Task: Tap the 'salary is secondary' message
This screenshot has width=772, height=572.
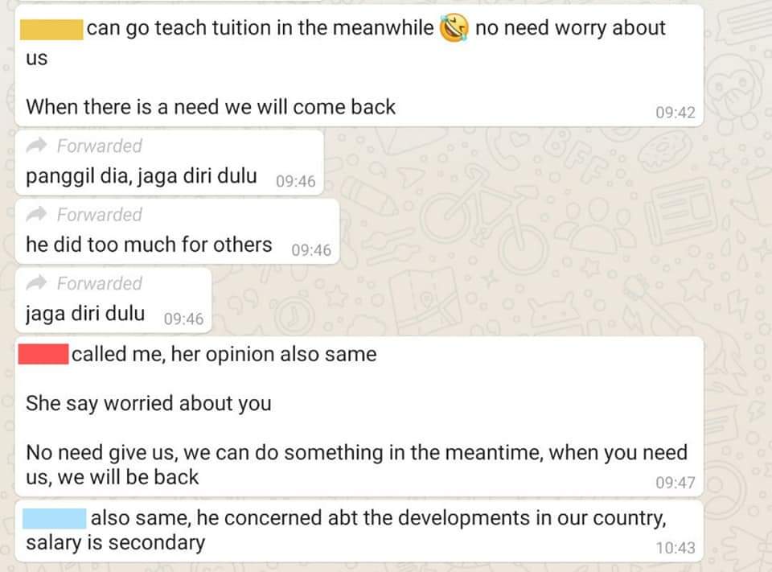Action: (x=359, y=531)
